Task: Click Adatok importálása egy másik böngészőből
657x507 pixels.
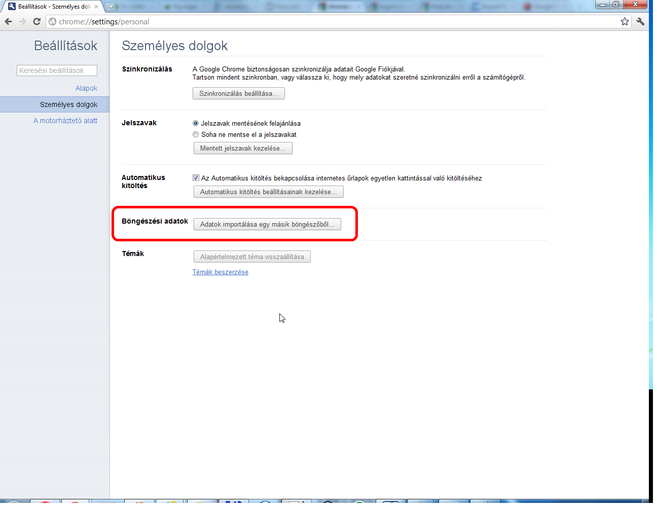Action: coord(267,224)
